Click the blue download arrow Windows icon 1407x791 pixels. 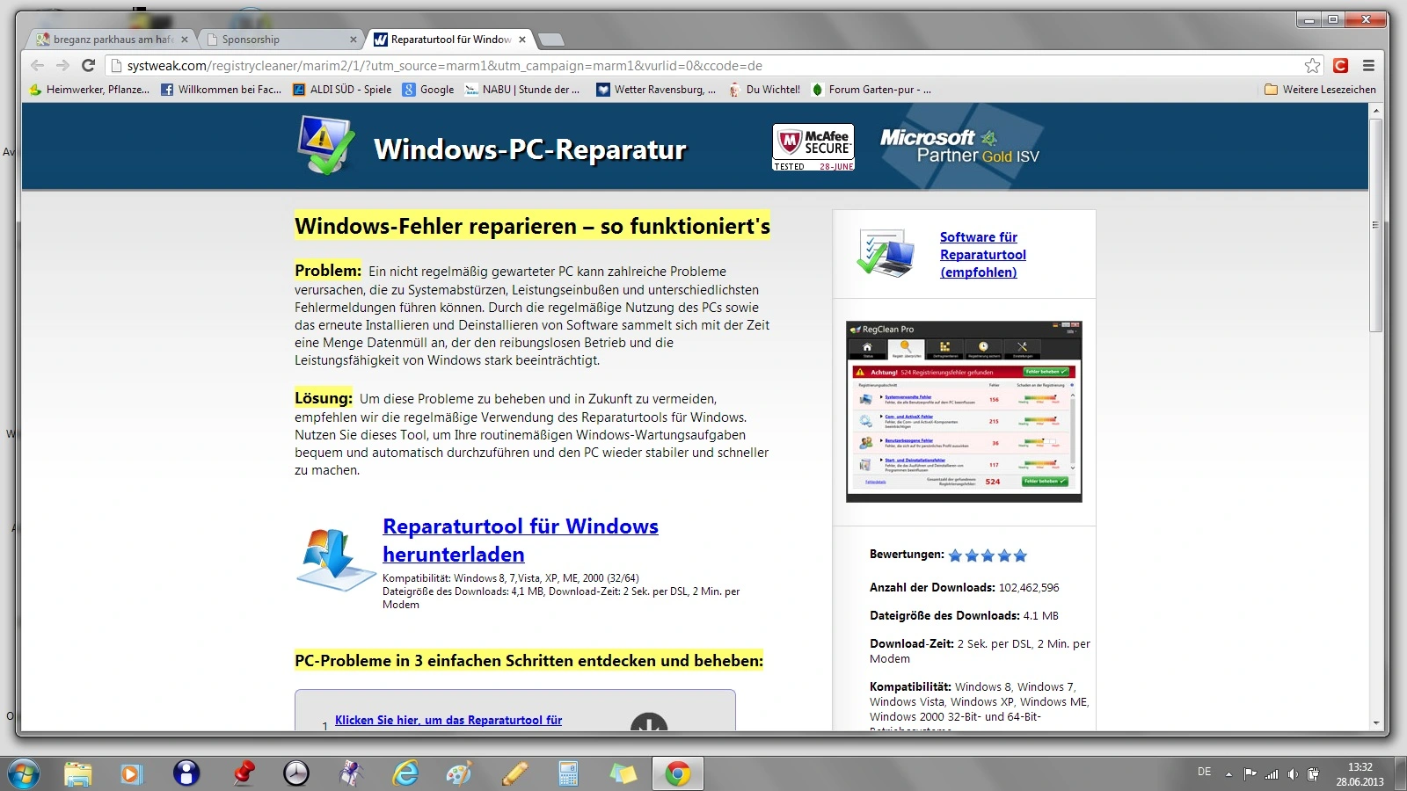[x=335, y=559]
